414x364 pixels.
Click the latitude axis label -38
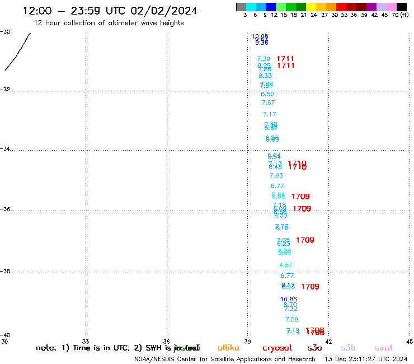(x=5, y=272)
